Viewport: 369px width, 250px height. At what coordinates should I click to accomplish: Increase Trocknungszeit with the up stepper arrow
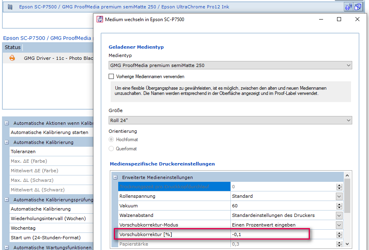339,185
